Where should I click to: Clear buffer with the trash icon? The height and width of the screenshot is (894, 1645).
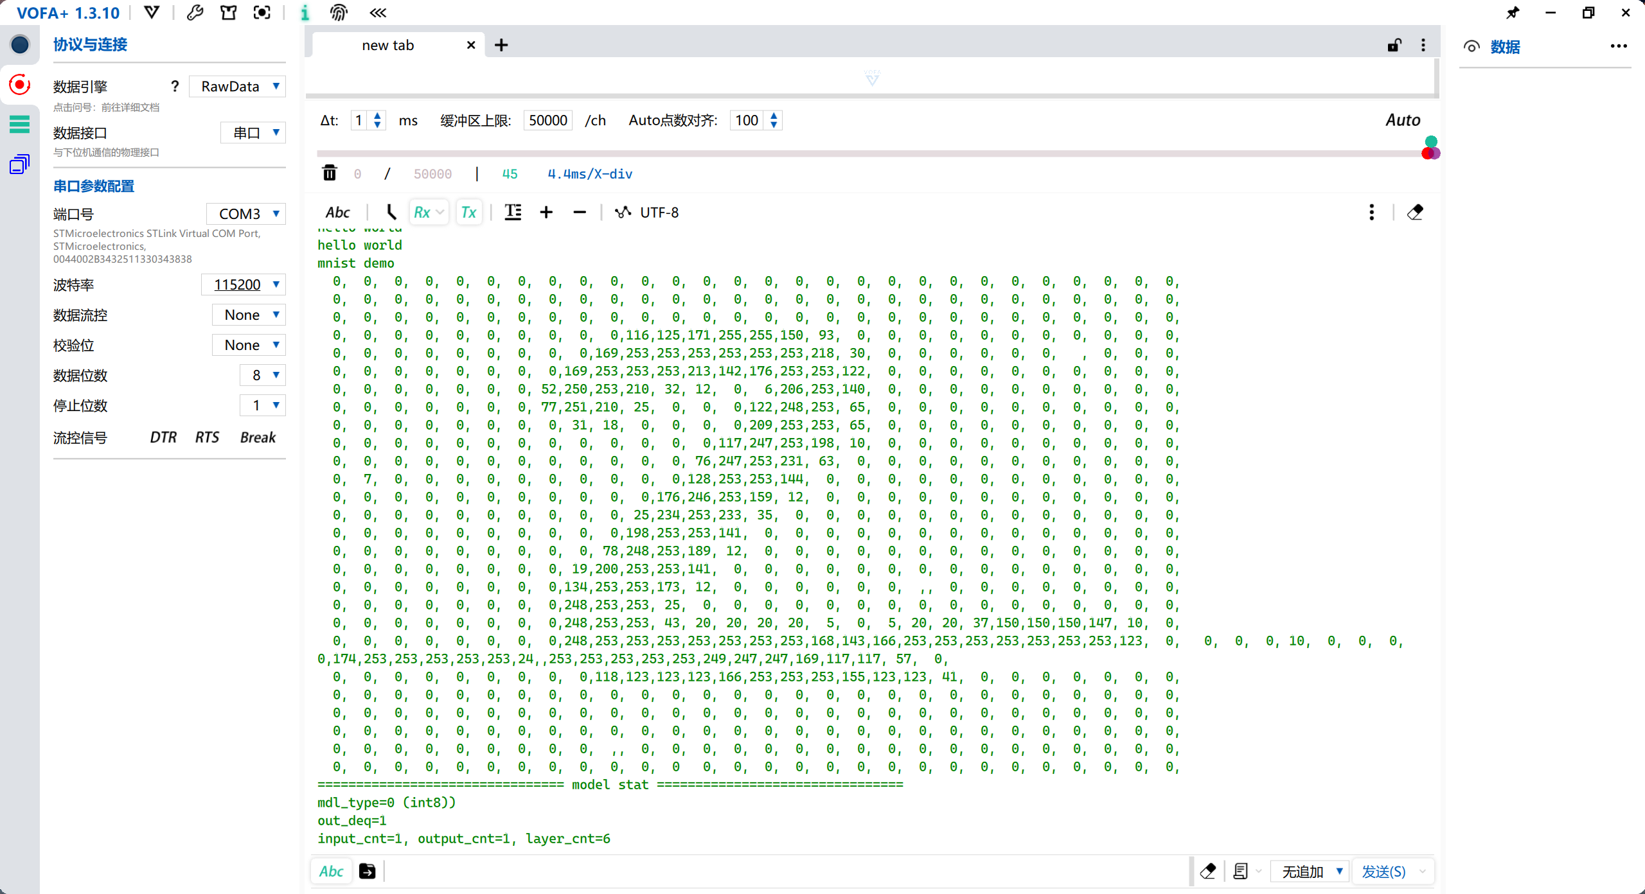[330, 173]
